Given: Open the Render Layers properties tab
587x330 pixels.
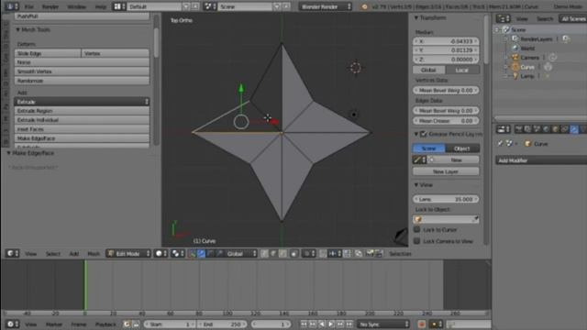Looking at the screenshot, I should (527, 129).
